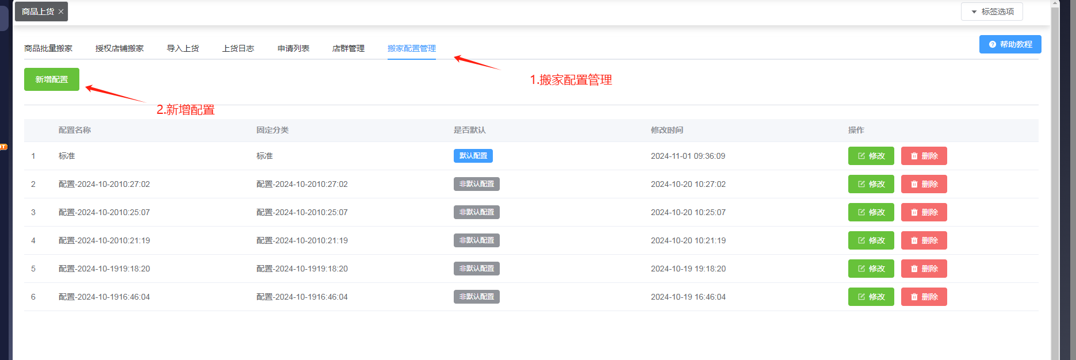The image size is (1076, 360).
Task: Switch to the 授权店铺搬家 tab
Action: coord(120,48)
